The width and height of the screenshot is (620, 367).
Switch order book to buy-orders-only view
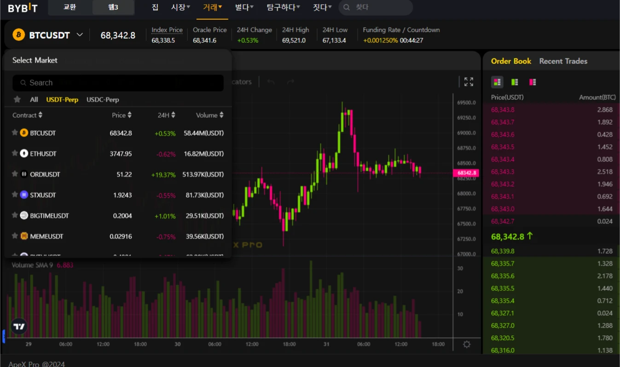pos(514,82)
